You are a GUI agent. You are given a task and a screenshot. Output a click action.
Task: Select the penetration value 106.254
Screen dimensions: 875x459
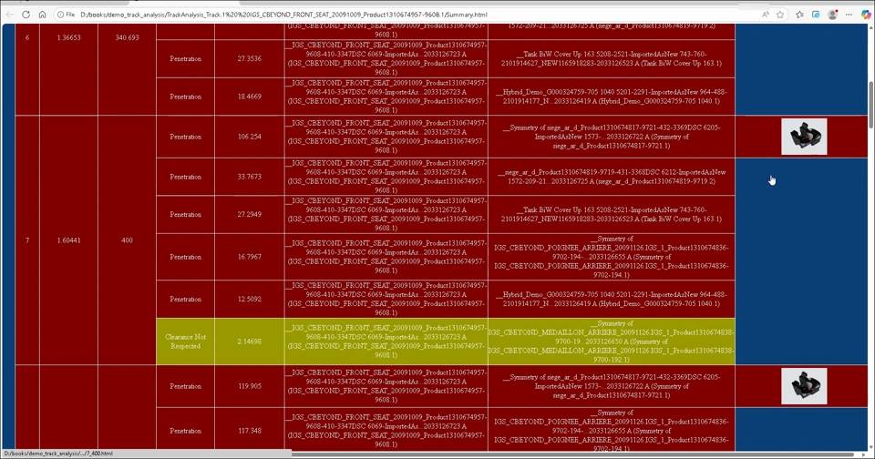click(x=249, y=137)
